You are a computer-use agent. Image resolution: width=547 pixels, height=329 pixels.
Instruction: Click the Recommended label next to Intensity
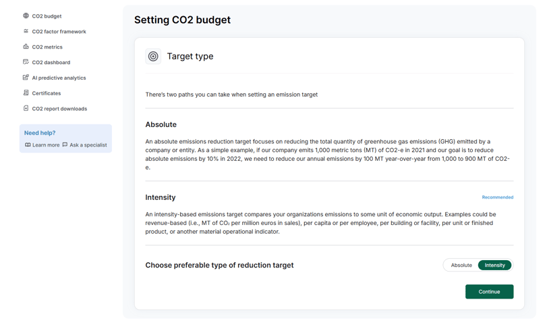click(497, 197)
